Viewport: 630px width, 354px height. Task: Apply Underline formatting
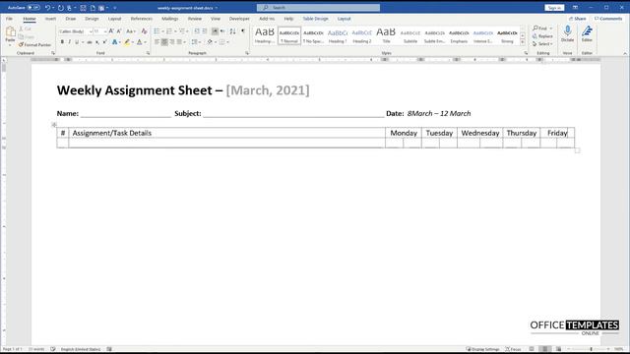click(x=77, y=42)
